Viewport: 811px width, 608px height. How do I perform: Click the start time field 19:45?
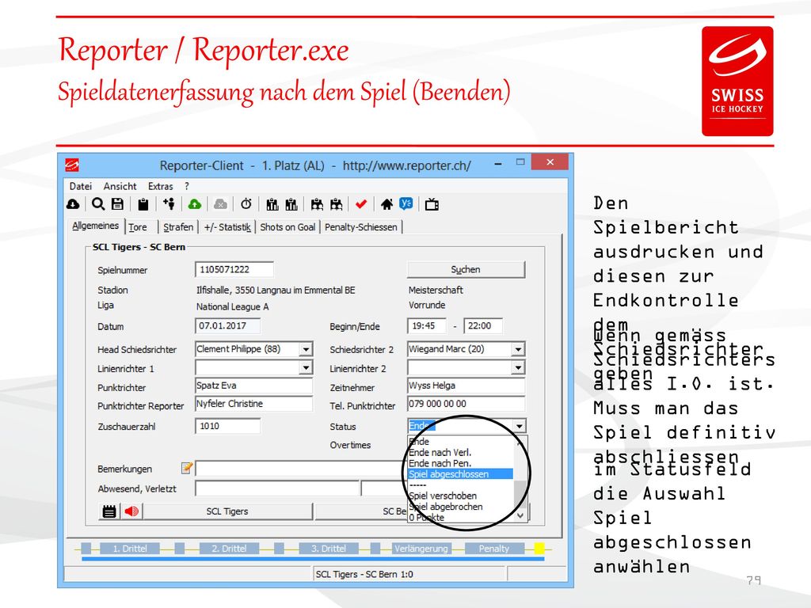(427, 325)
